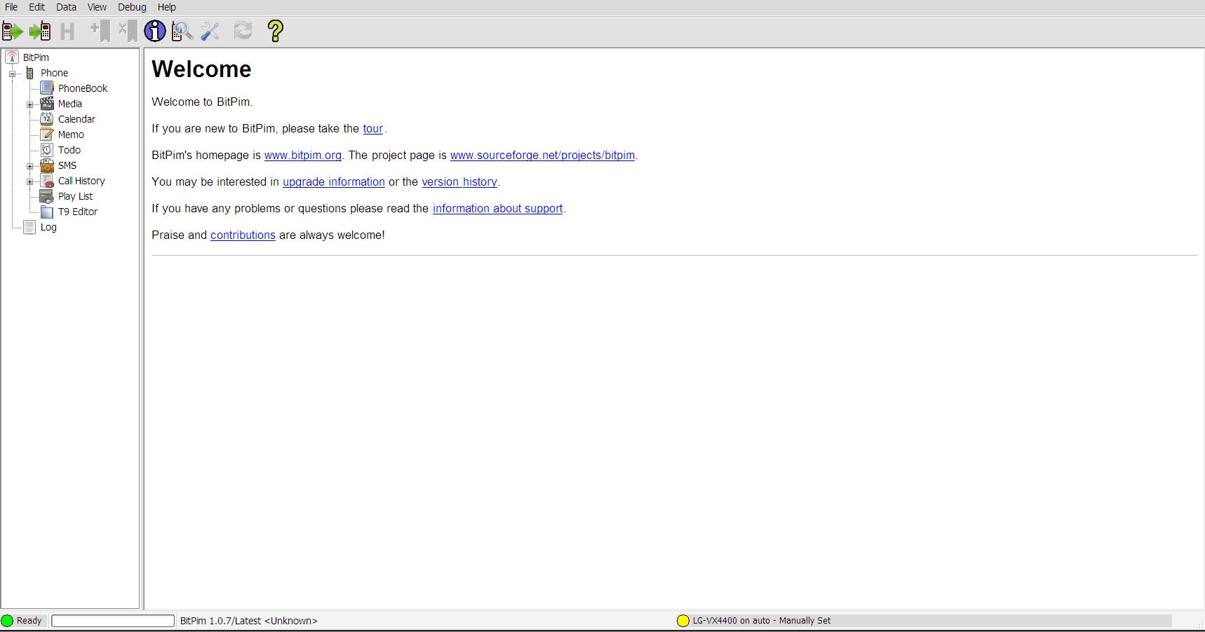Click the T9 Editor icon
The image size is (1205, 632).
coord(47,212)
